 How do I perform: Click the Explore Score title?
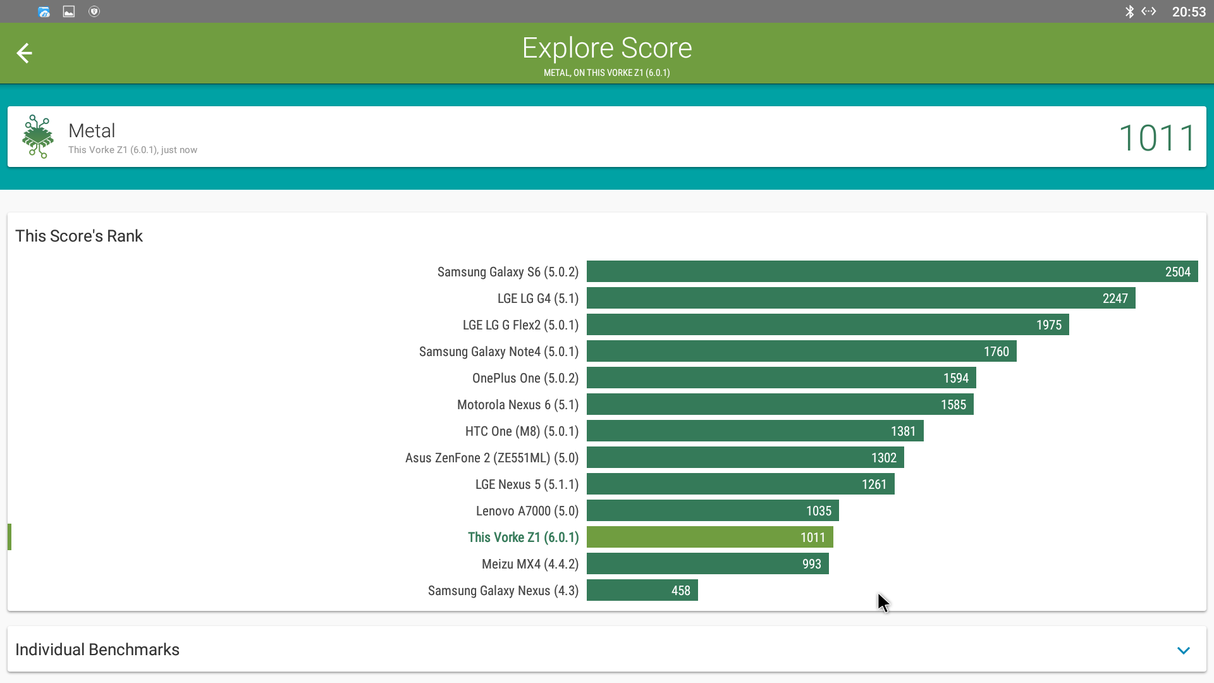[607, 48]
